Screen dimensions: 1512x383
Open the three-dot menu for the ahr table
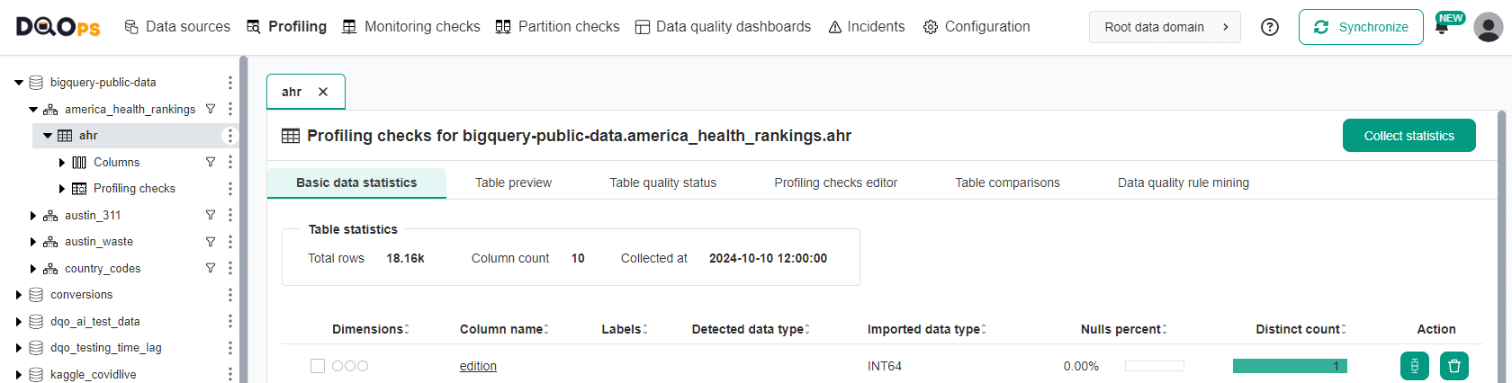230,136
